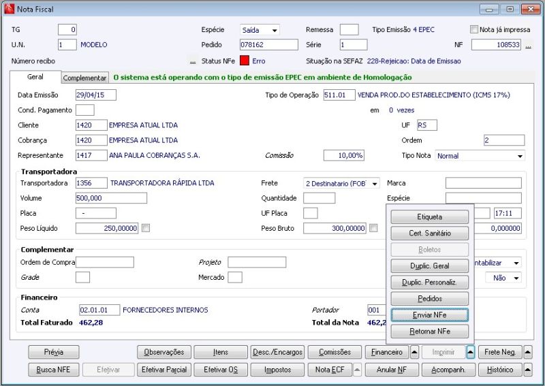Click the Marca input field
The height and width of the screenshot is (386, 545).
click(484, 183)
